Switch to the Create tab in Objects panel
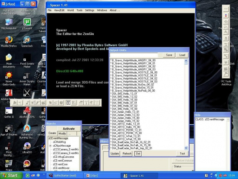This screenshot has height=179, width=238. 52,133
